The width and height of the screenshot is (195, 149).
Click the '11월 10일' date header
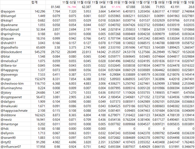pos(188,2)
